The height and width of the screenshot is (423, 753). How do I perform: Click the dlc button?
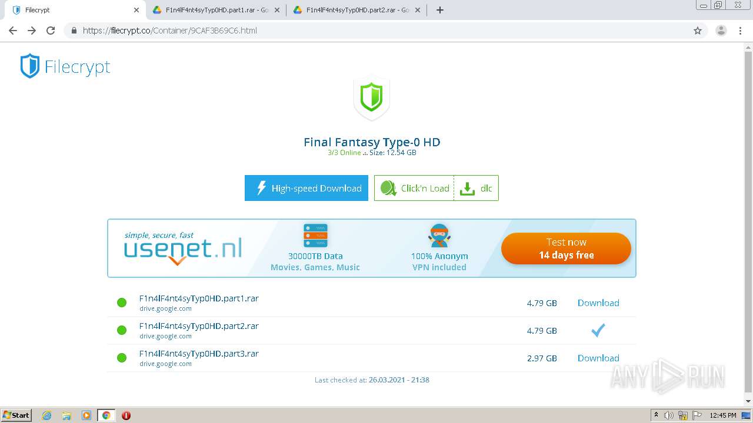(477, 188)
